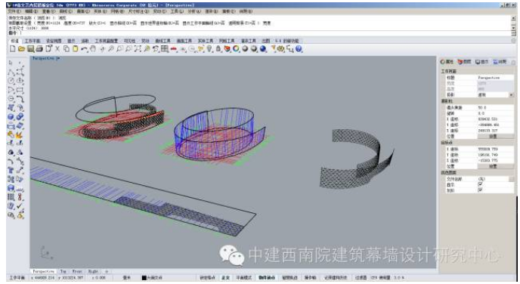Image resolution: width=520 pixels, height=284 pixels.
Task: Open the 文件 (File) menu
Action: coord(14,11)
